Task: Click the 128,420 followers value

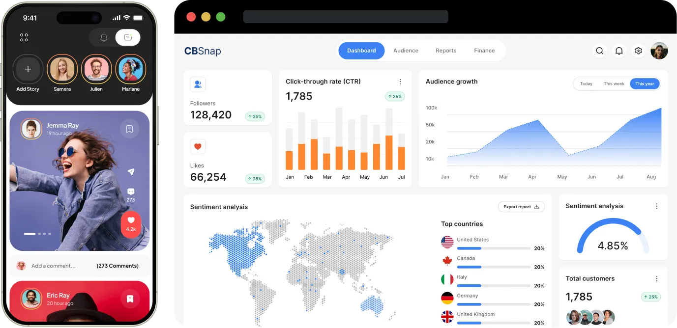Action: 211,115
